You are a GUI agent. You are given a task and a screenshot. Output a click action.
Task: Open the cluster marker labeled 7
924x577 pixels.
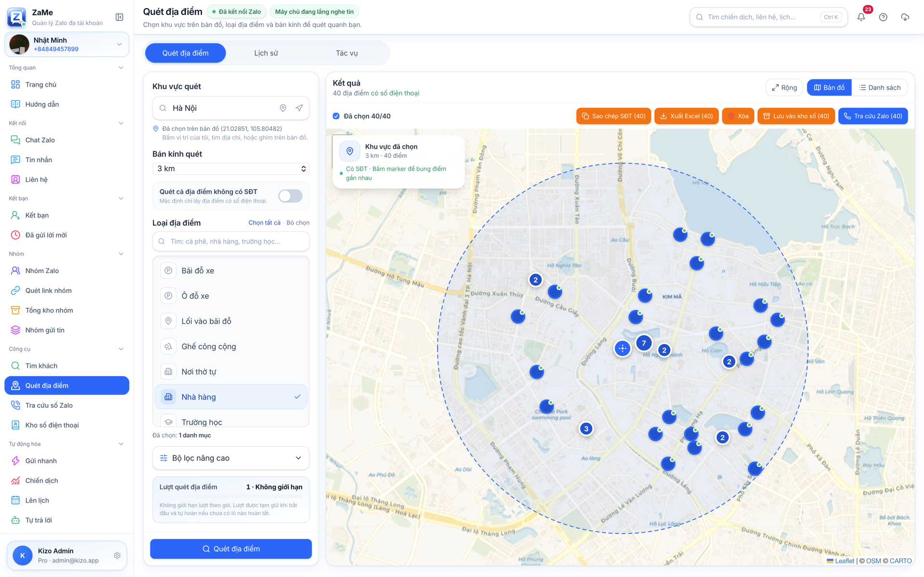coord(643,343)
